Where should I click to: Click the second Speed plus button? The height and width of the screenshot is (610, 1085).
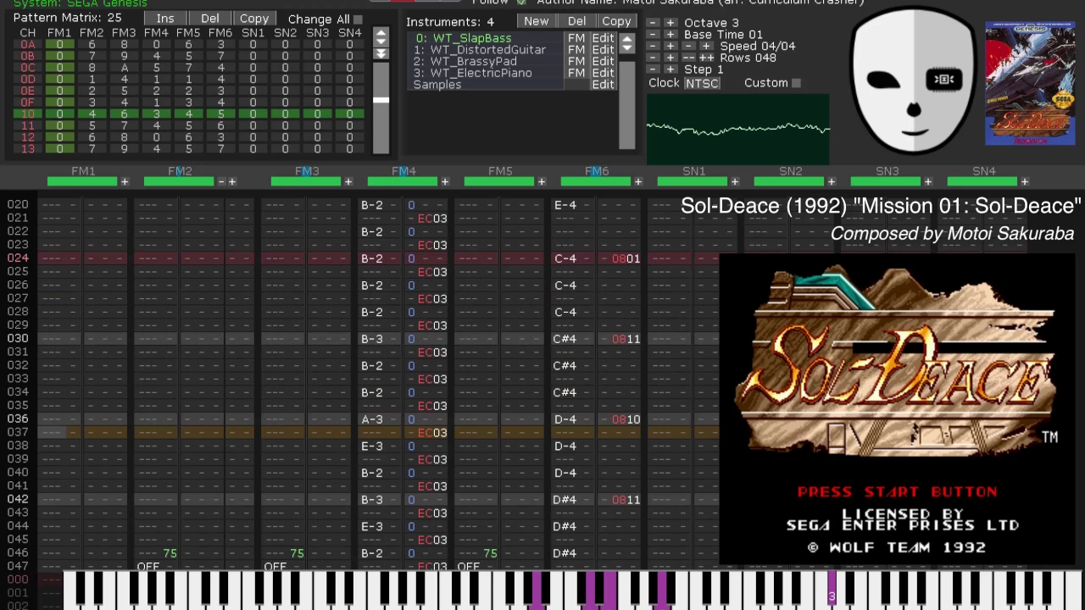[706, 47]
